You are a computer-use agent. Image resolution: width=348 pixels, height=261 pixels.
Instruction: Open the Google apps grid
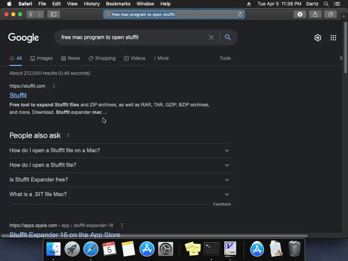tap(333, 38)
